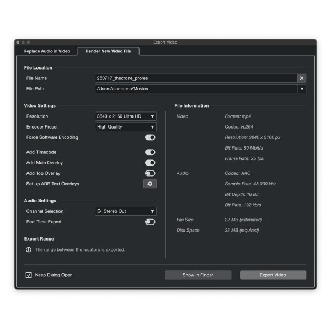Open the Resolution dropdown

tap(126, 116)
